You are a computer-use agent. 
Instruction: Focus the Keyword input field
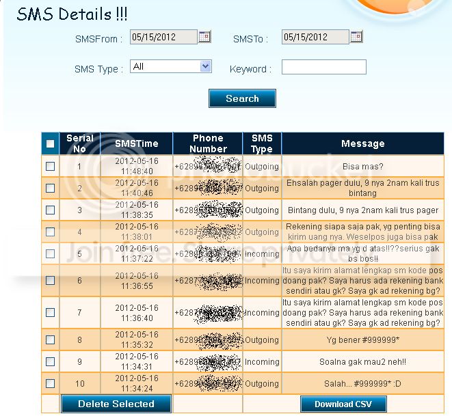(x=323, y=67)
